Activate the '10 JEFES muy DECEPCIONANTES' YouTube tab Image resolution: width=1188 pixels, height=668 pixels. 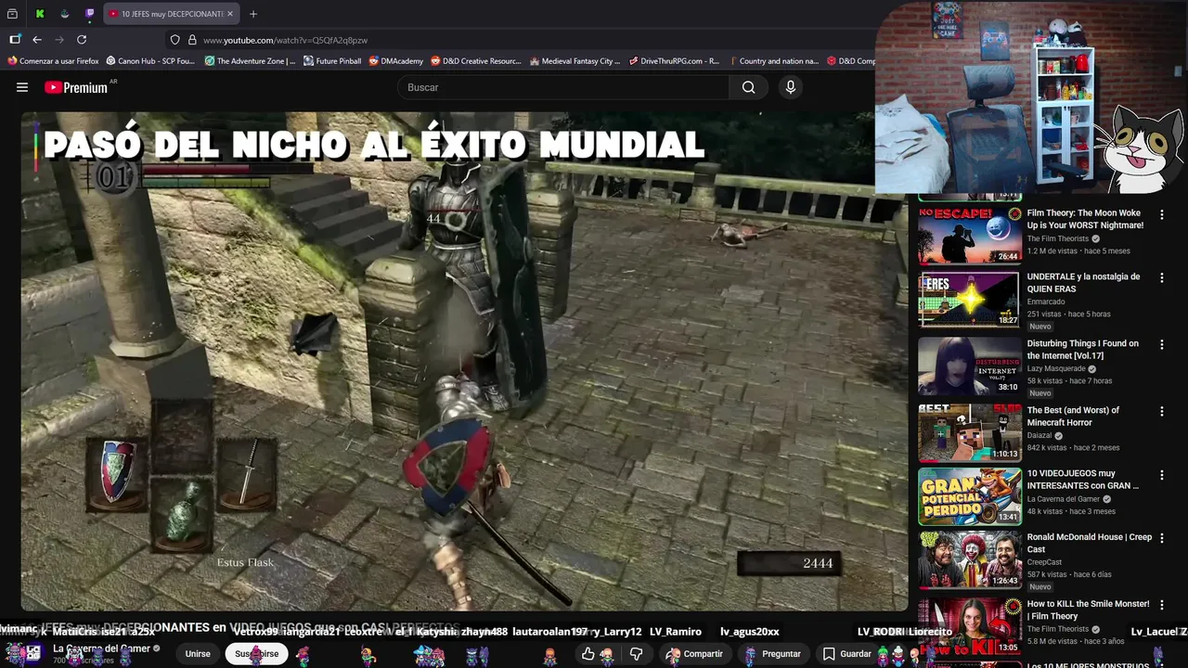(x=172, y=14)
